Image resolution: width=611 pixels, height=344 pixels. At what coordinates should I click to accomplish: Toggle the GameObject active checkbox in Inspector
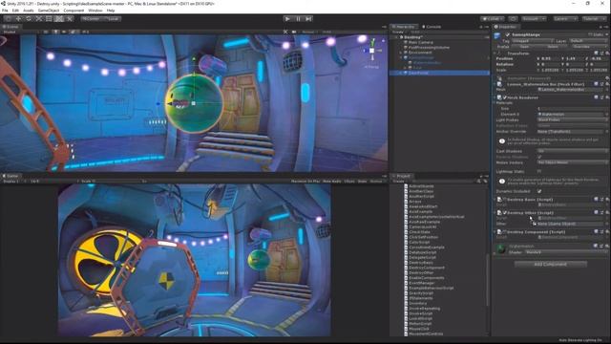507,34
